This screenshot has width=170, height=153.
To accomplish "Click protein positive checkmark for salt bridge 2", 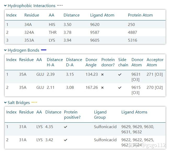I will [x=66, y=140].
